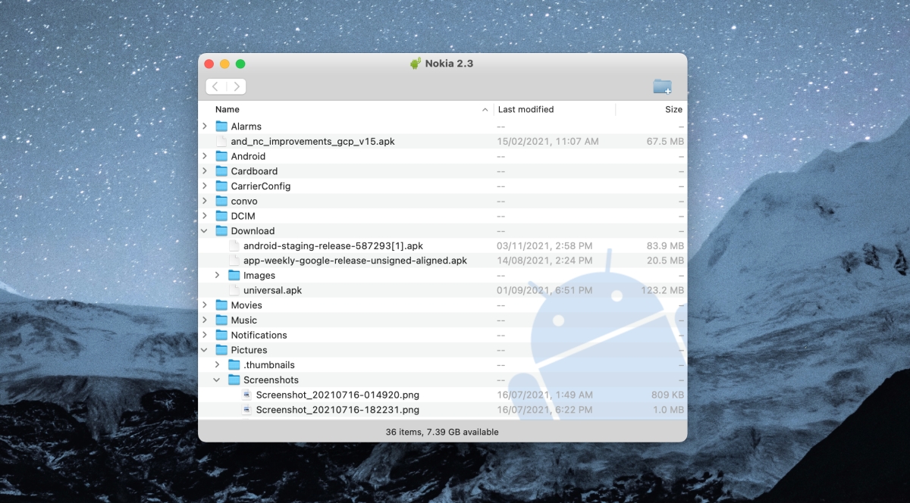Expand the Android folder chevron

coord(203,156)
